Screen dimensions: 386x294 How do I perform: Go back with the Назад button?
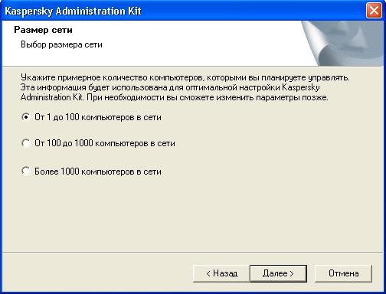[x=221, y=273]
